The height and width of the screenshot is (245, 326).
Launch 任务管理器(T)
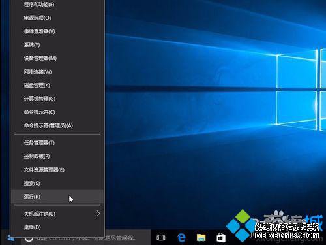pyautogui.click(x=57, y=143)
